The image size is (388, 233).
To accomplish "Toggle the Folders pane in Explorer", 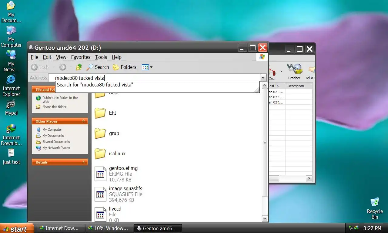I will (x=125, y=67).
